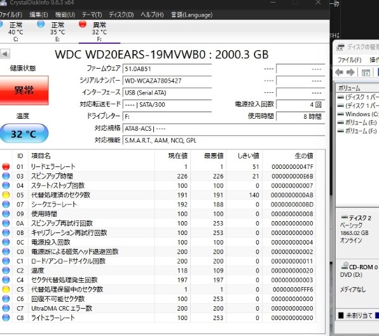Select ボリューム (F:) in ディスクの管理 list

pyautogui.click(x=357, y=131)
